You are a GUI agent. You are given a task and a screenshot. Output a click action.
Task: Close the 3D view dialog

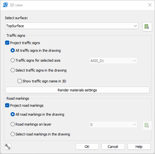click(150, 5)
